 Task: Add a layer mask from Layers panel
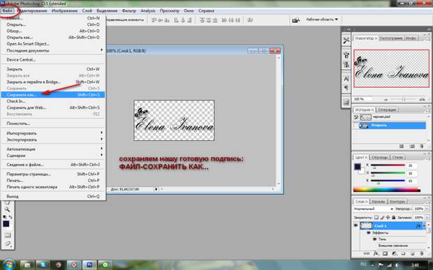[x=385, y=253]
